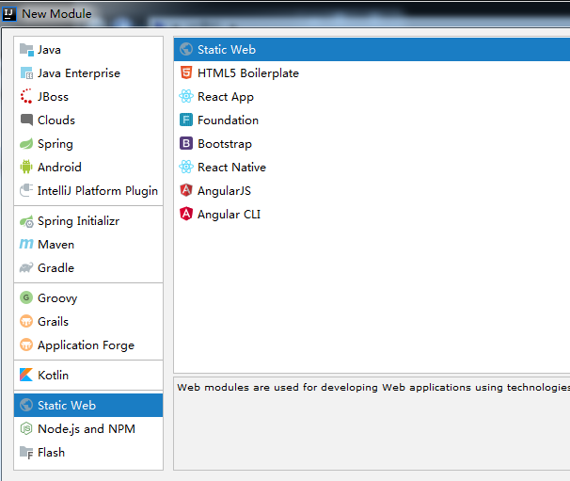This screenshot has width=570, height=481.
Task: Choose the Bootstrap template
Action: click(x=372, y=143)
